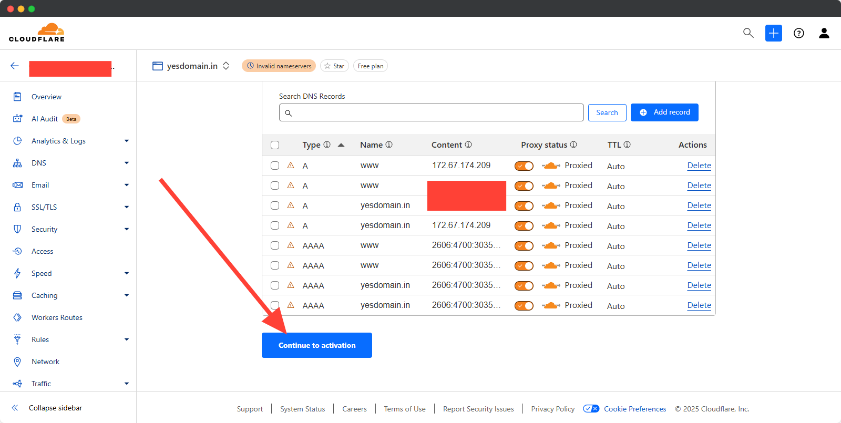The width and height of the screenshot is (841, 423).
Task: Click the Traffic routing icon
Action: click(x=17, y=384)
